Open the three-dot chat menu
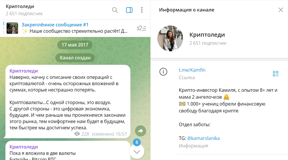Viewport: 288px width, 160px height. [x=142, y=10]
